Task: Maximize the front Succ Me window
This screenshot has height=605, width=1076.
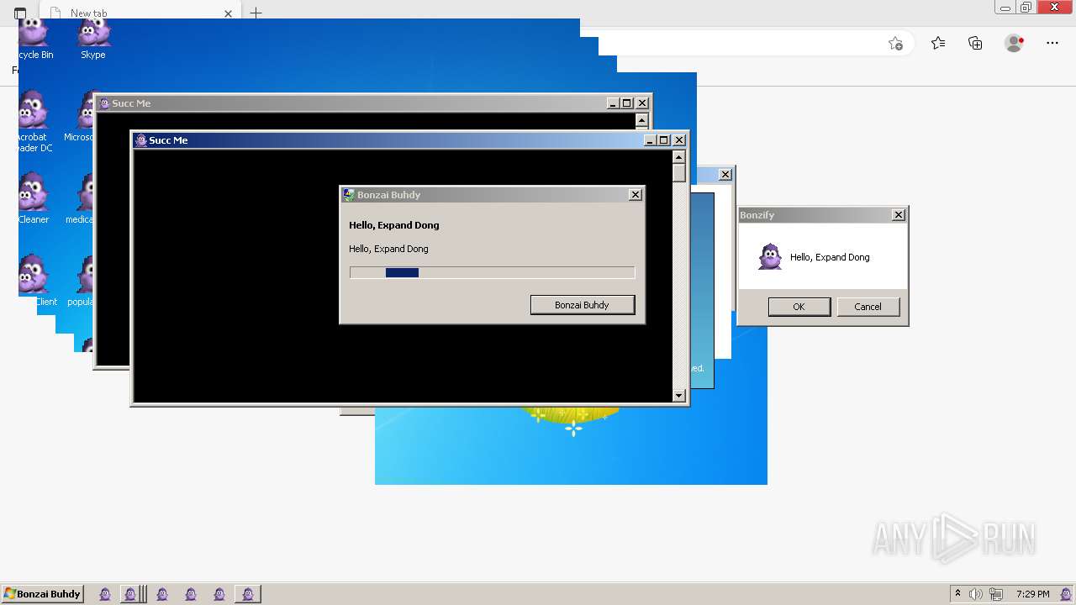Action: (664, 140)
